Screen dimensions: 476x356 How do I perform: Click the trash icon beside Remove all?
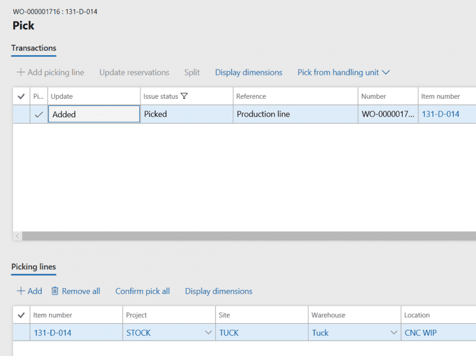click(55, 291)
